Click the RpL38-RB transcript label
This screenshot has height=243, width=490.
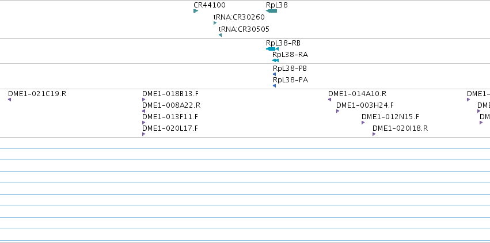pyautogui.click(x=283, y=43)
